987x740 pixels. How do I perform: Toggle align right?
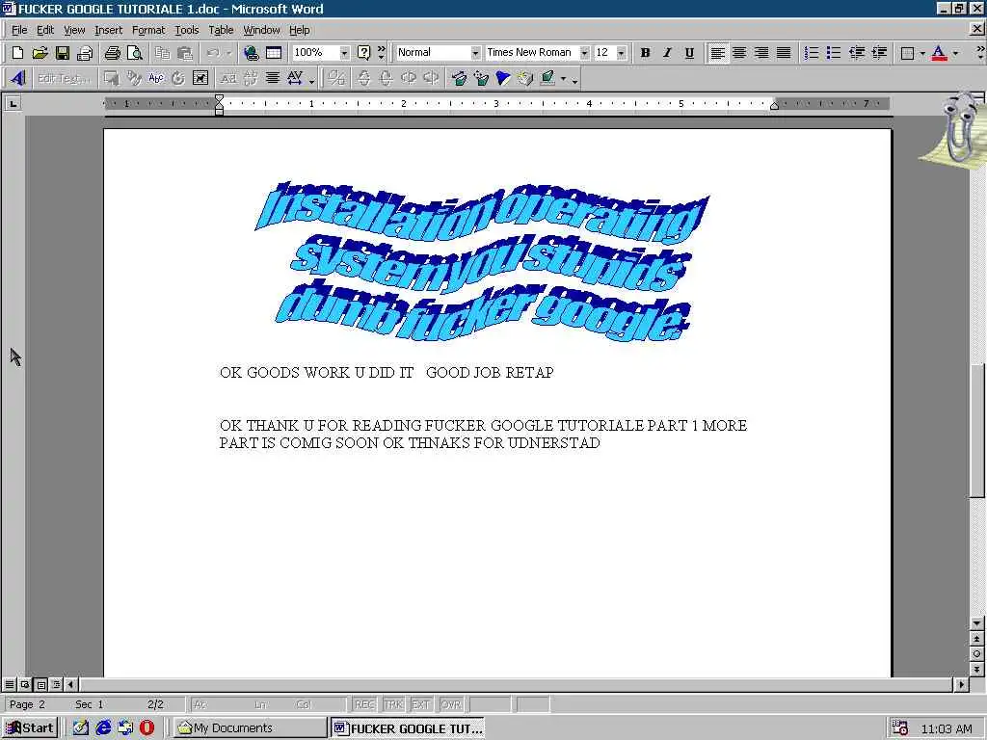761,53
